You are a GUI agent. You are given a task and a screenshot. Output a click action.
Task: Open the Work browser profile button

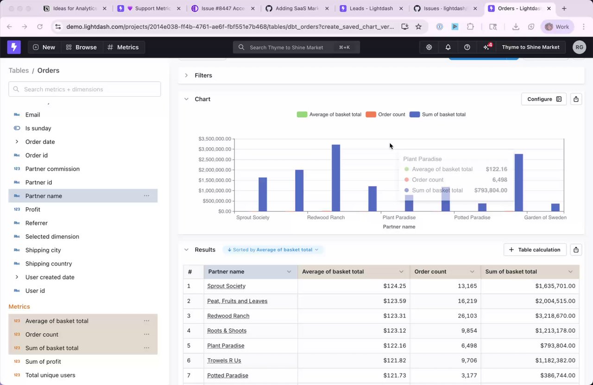557,27
